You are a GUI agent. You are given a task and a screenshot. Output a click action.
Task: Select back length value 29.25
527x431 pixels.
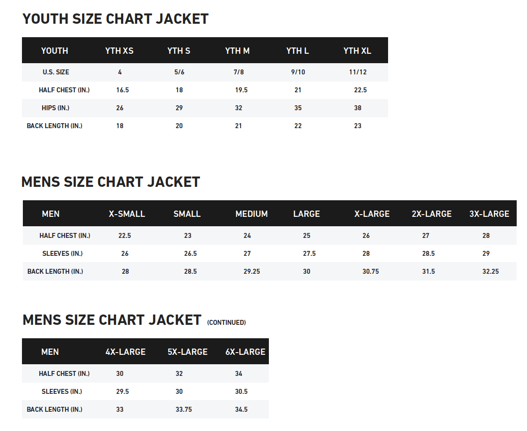click(251, 272)
